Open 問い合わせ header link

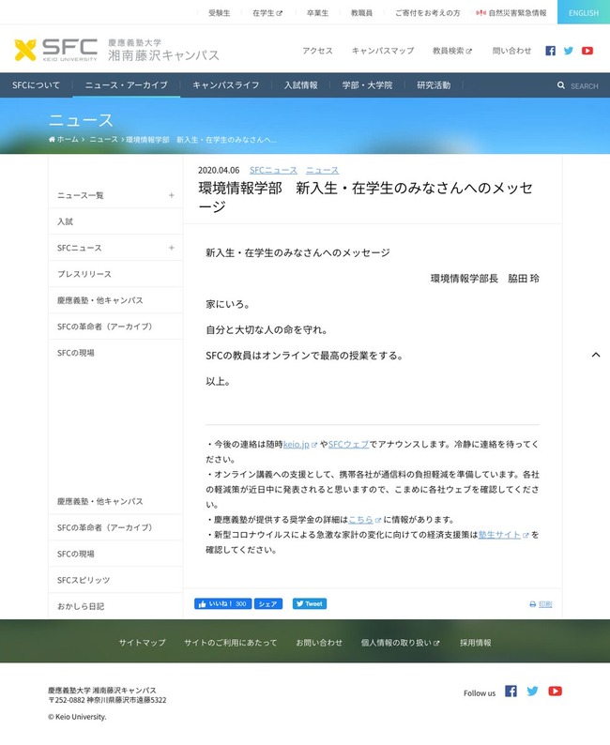(511, 51)
